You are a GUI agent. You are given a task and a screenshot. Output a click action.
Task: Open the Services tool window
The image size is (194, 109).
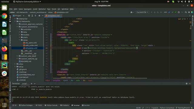86,105
